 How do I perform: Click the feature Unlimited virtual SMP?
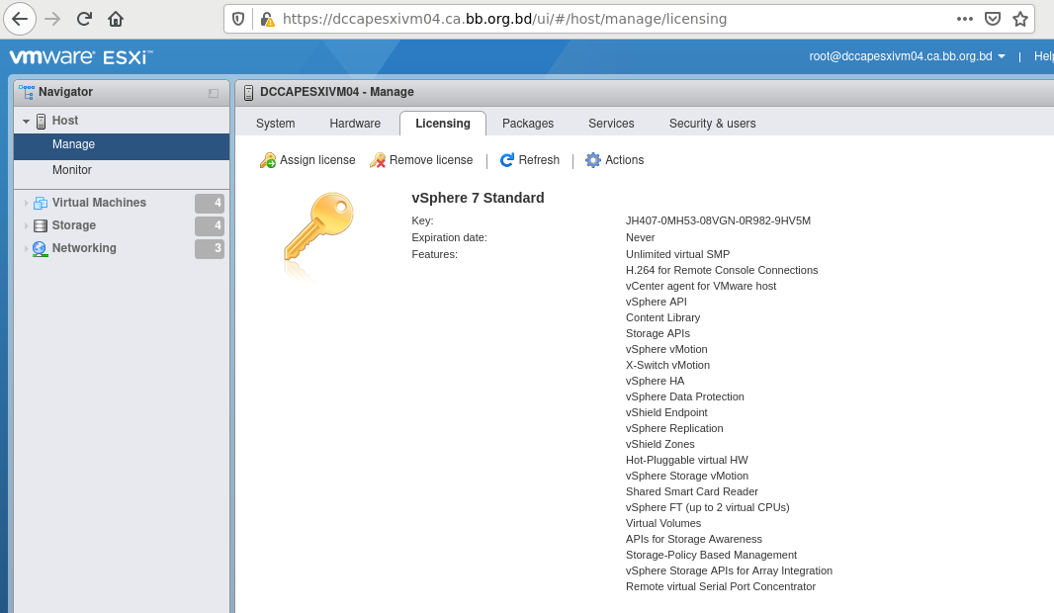[677, 255]
